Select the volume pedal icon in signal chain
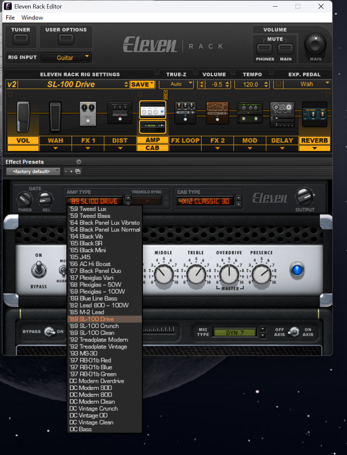The image size is (347, 455). 23,116
